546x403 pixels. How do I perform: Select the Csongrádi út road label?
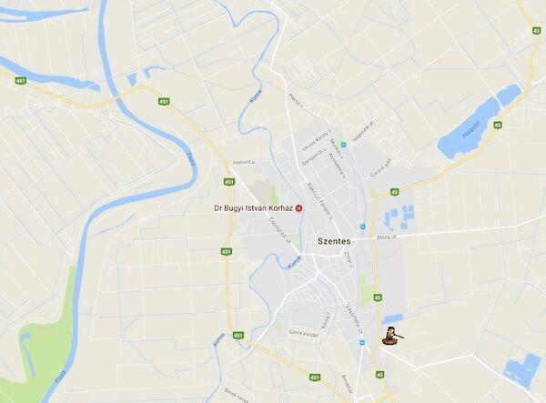[279, 229]
